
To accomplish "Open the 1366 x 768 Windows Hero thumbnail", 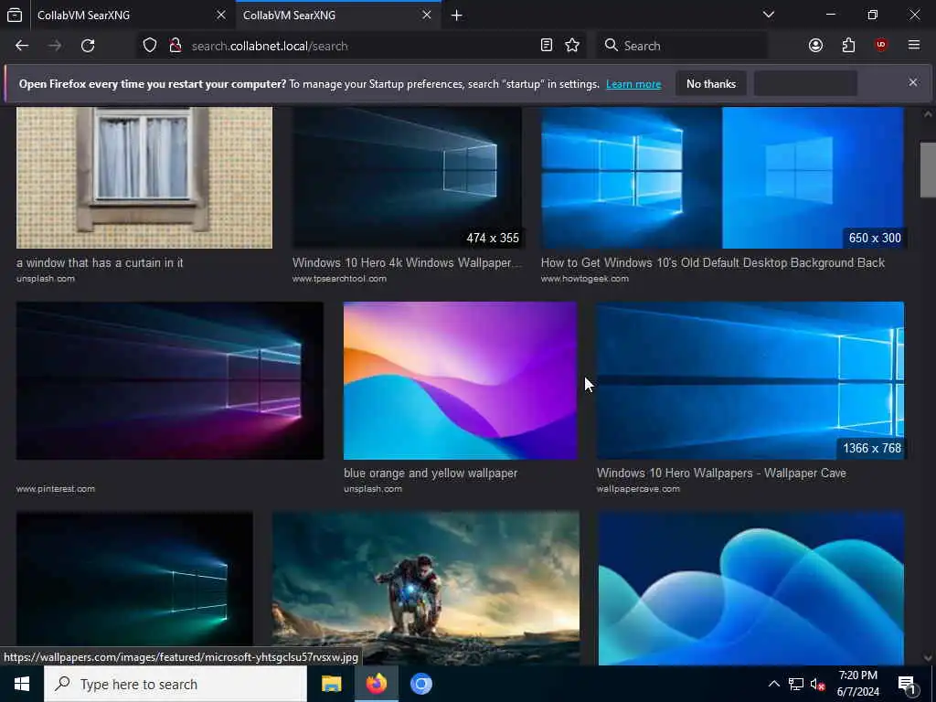I will [x=750, y=381].
